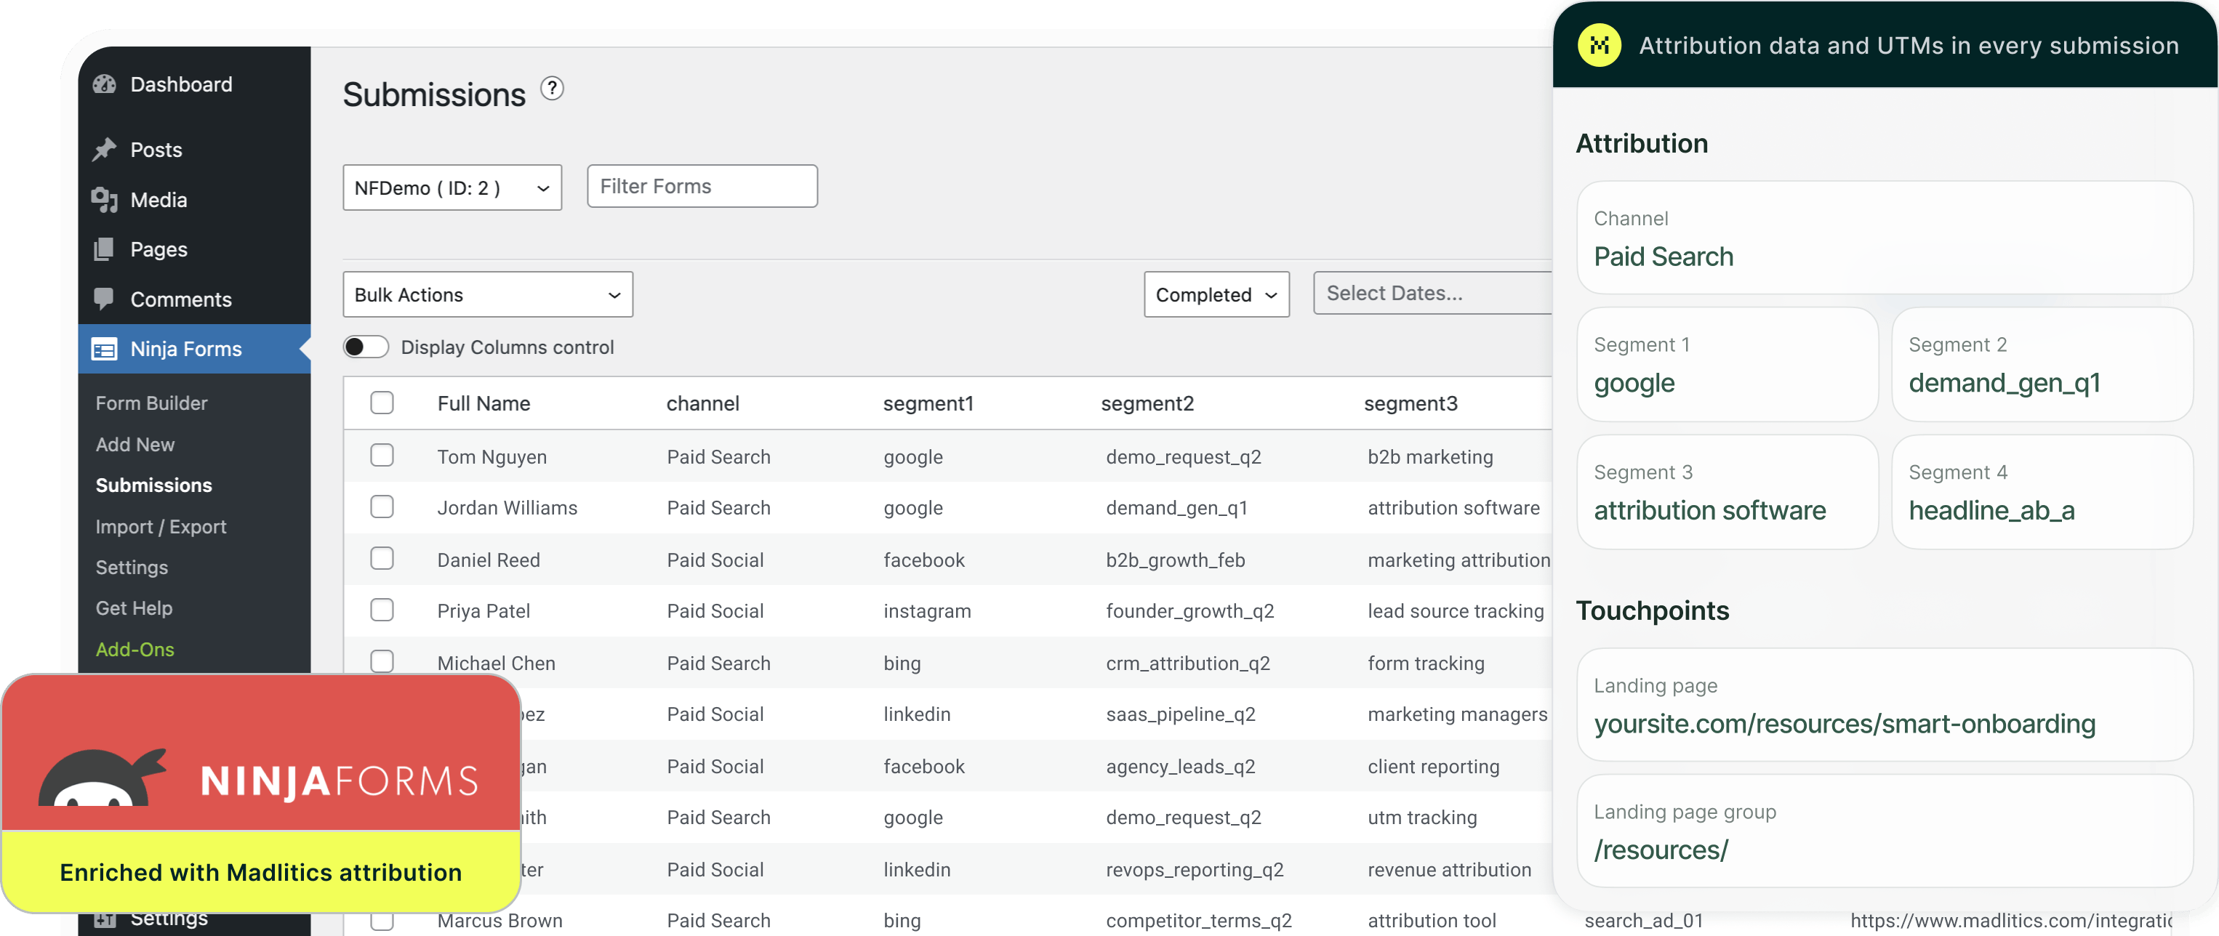Open the Media menu item

click(x=195, y=199)
